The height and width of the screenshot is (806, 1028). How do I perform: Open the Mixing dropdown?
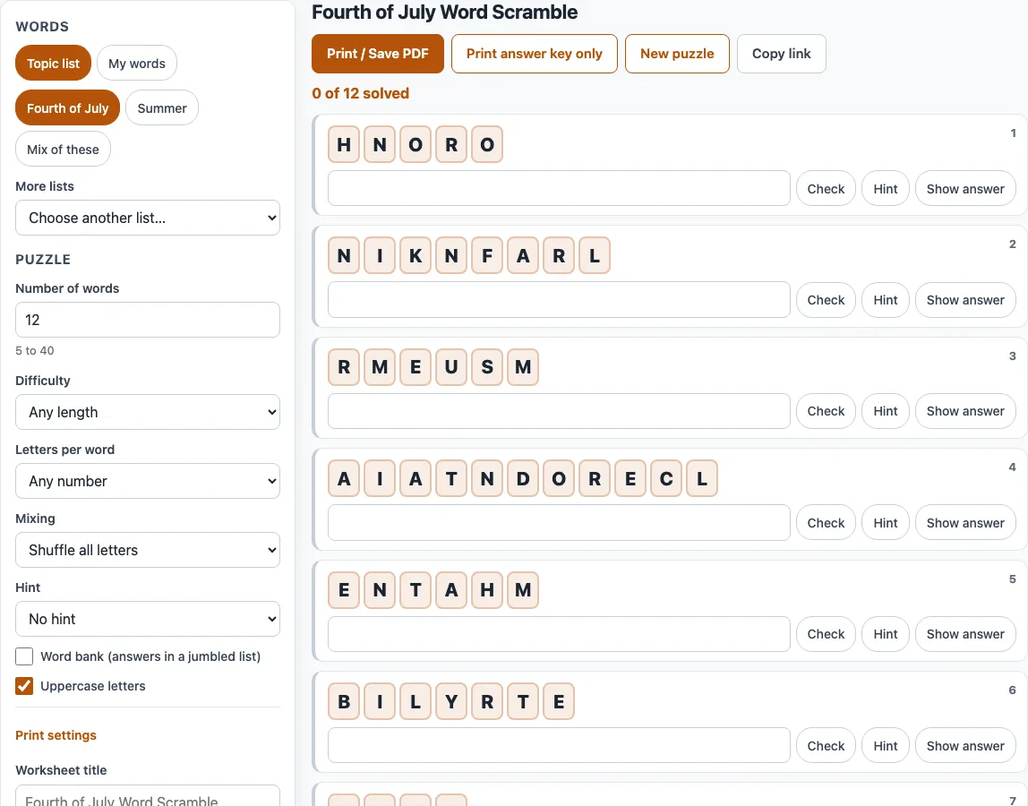pyautogui.click(x=148, y=550)
